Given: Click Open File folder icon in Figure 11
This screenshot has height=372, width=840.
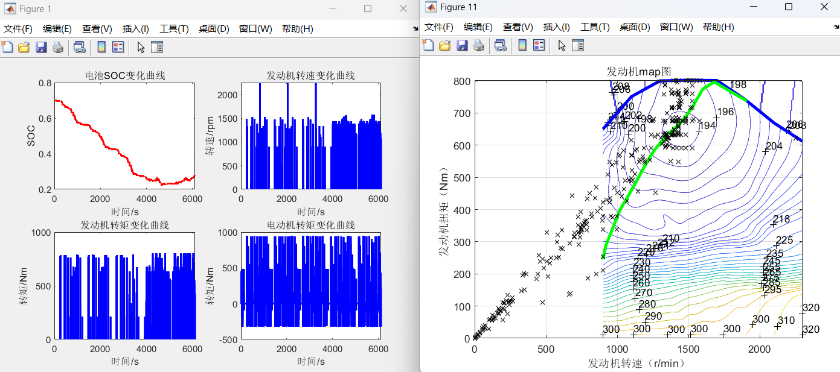Looking at the screenshot, I should point(444,45).
